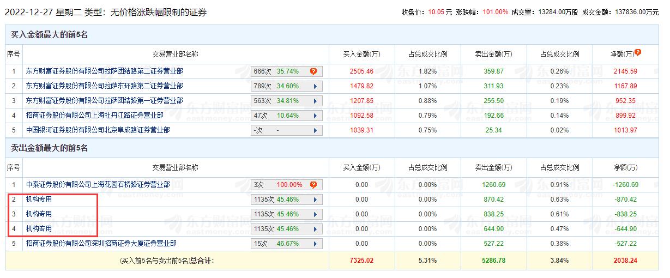Expand arrow in 中国银河证券 row's -次 box
The width and height of the screenshot is (670, 278).
(x=315, y=131)
